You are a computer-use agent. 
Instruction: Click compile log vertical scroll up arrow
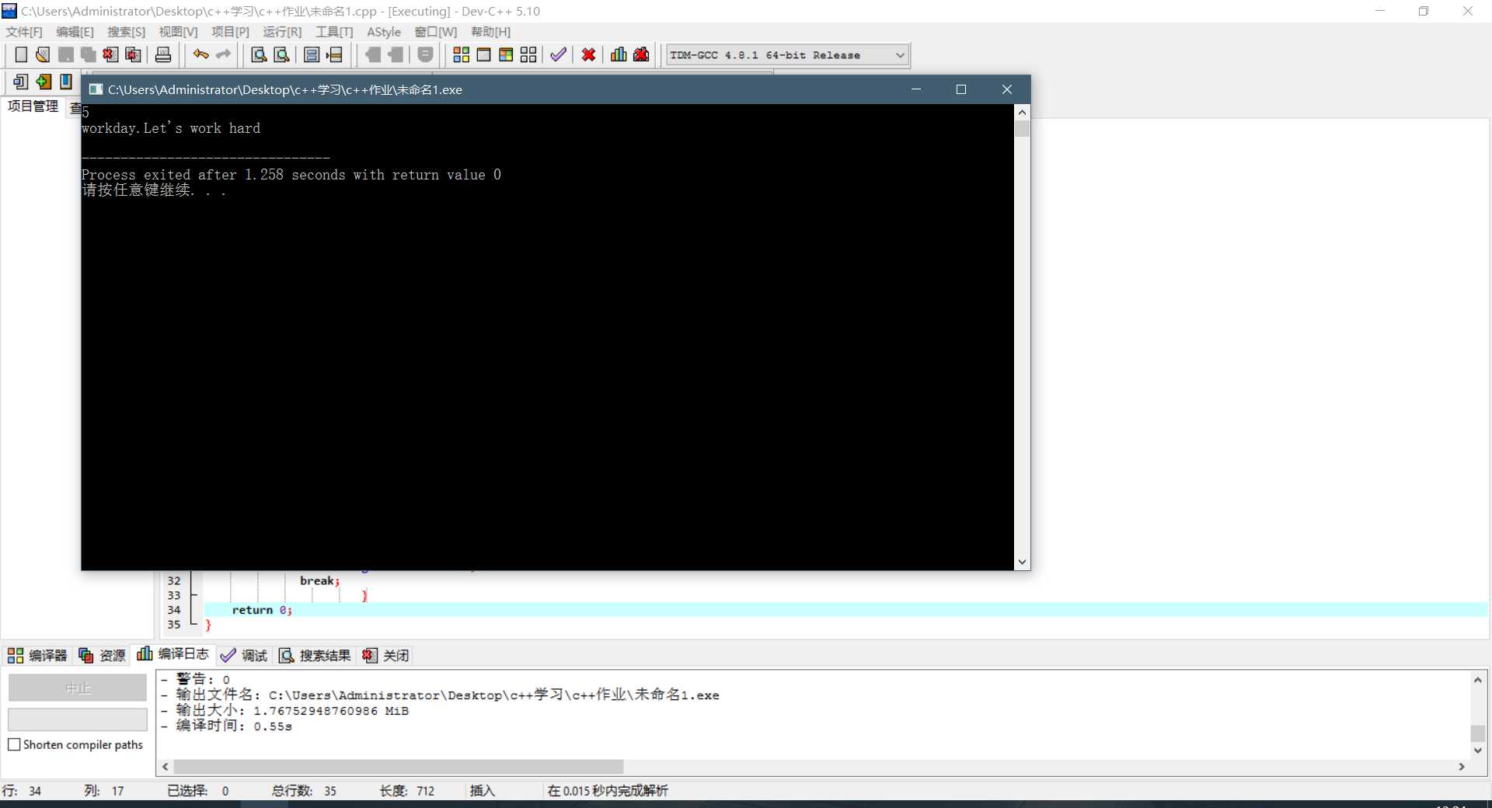click(x=1478, y=680)
